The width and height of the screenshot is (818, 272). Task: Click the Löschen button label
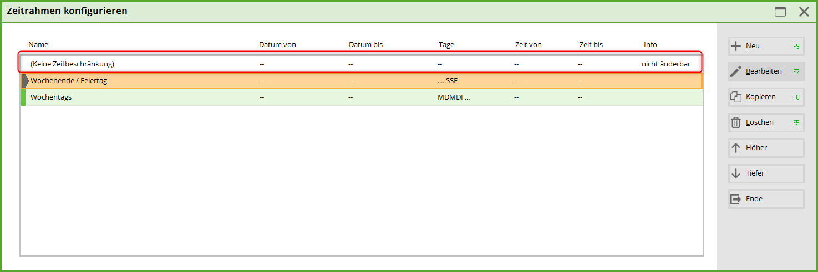[x=760, y=122]
